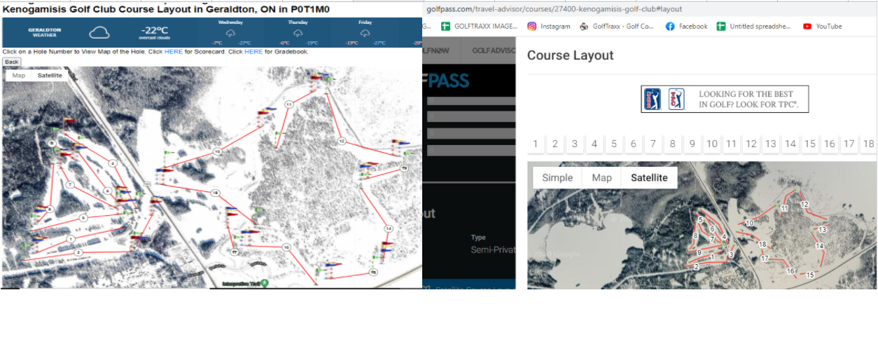The width and height of the screenshot is (878, 337).
Task: Click hole 10 marker on left map
Action: coord(218,151)
